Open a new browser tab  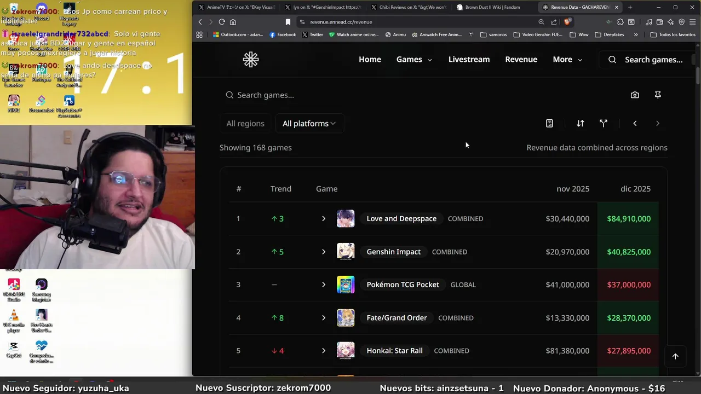(x=630, y=7)
